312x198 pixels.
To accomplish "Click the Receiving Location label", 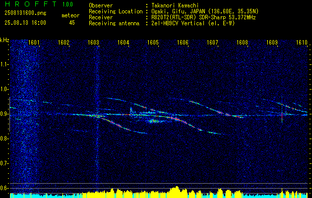I will click(116, 11).
